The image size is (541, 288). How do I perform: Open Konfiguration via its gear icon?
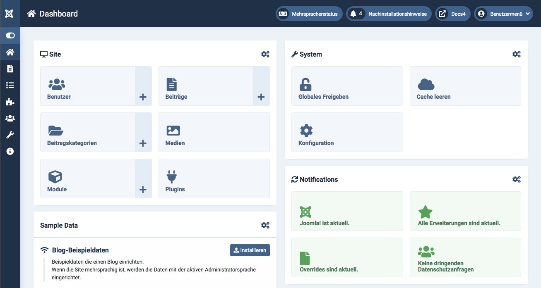coord(306,130)
